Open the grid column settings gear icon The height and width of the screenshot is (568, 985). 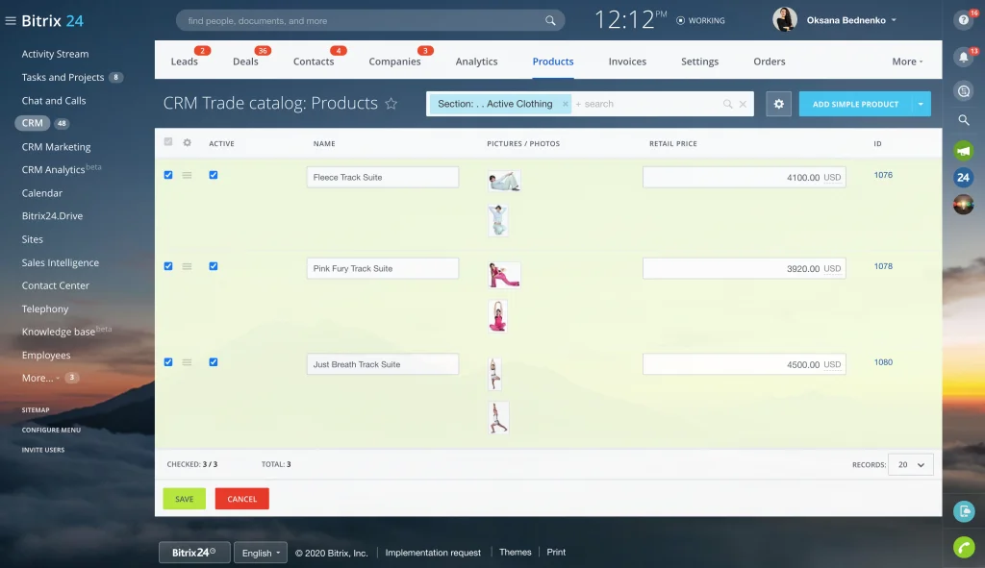click(x=188, y=143)
